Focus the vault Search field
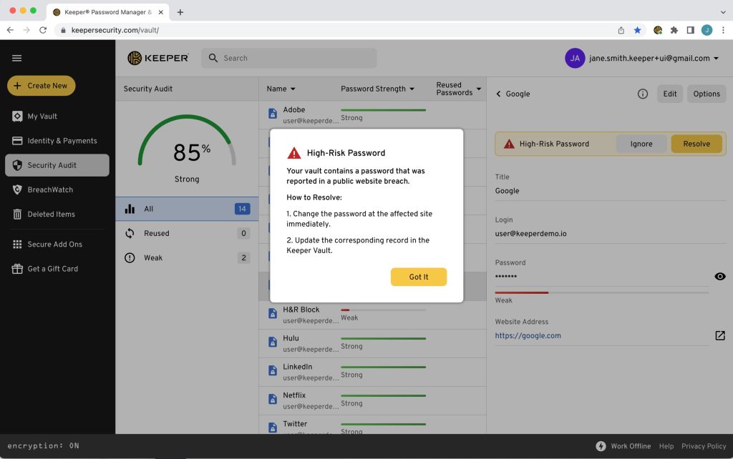The image size is (733, 459). (289, 58)
